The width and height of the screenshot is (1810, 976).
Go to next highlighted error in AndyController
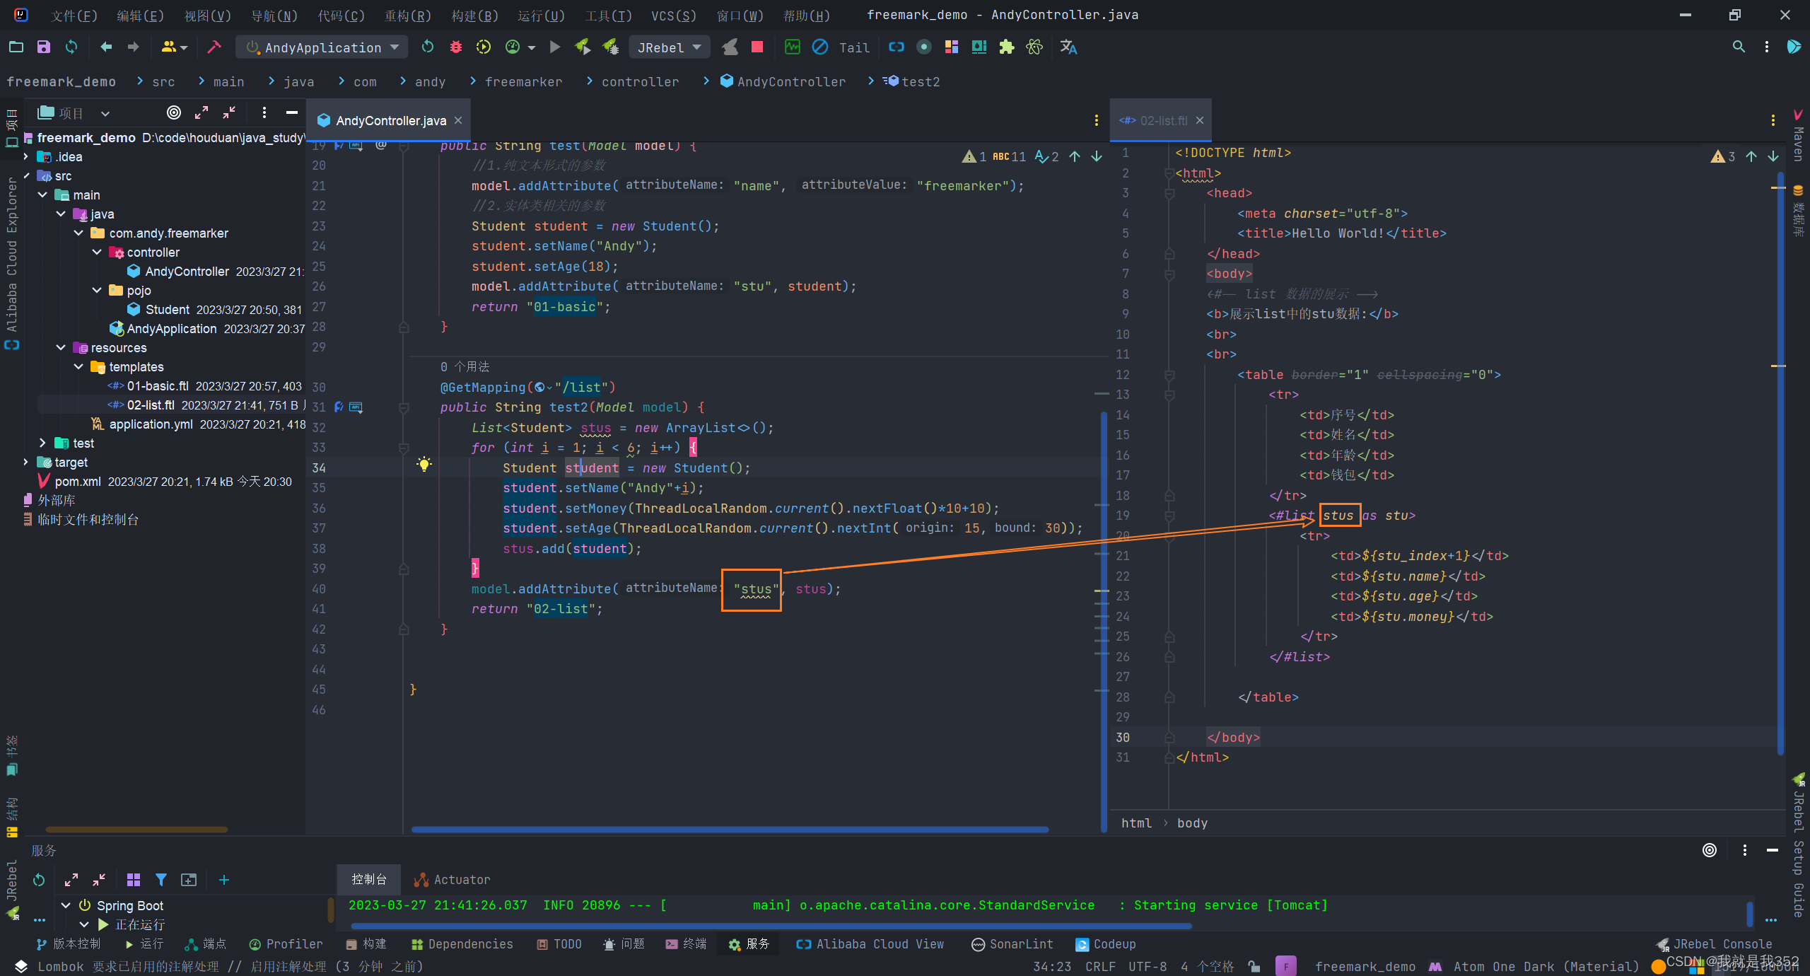pyautogui.click(x=1097, y=156)
